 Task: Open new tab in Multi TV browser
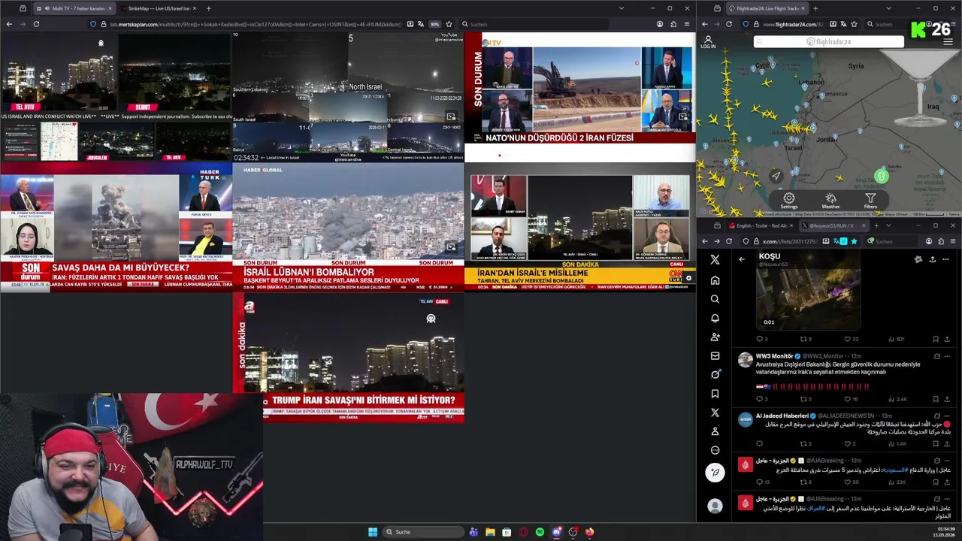tap(209, 8)
